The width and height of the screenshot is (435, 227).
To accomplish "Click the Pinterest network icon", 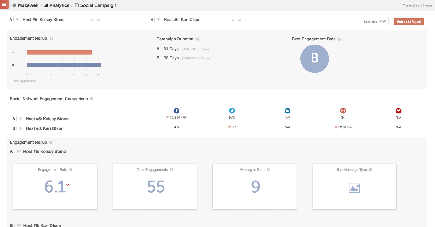I will (x=398, y=111).
